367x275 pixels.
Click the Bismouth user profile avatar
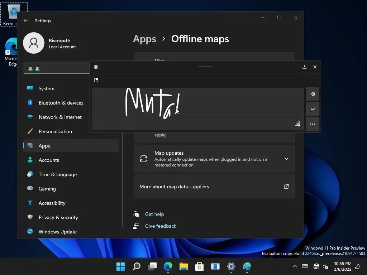click(x=34, y=43)
